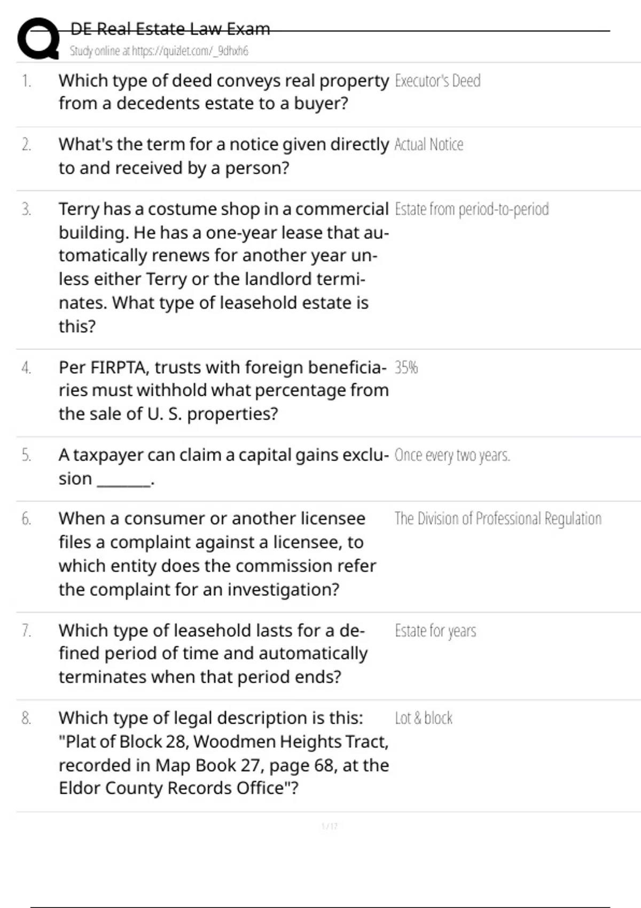Click the page number indicator at bottom
The height and width of the screenshot is (908, 641).
click(x=330, y=826)
